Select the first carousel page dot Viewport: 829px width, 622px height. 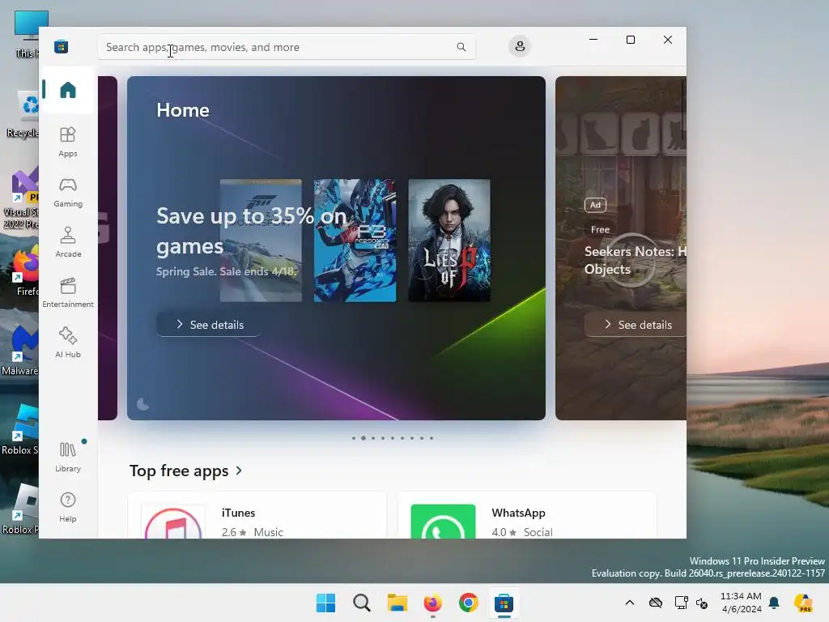353,438
